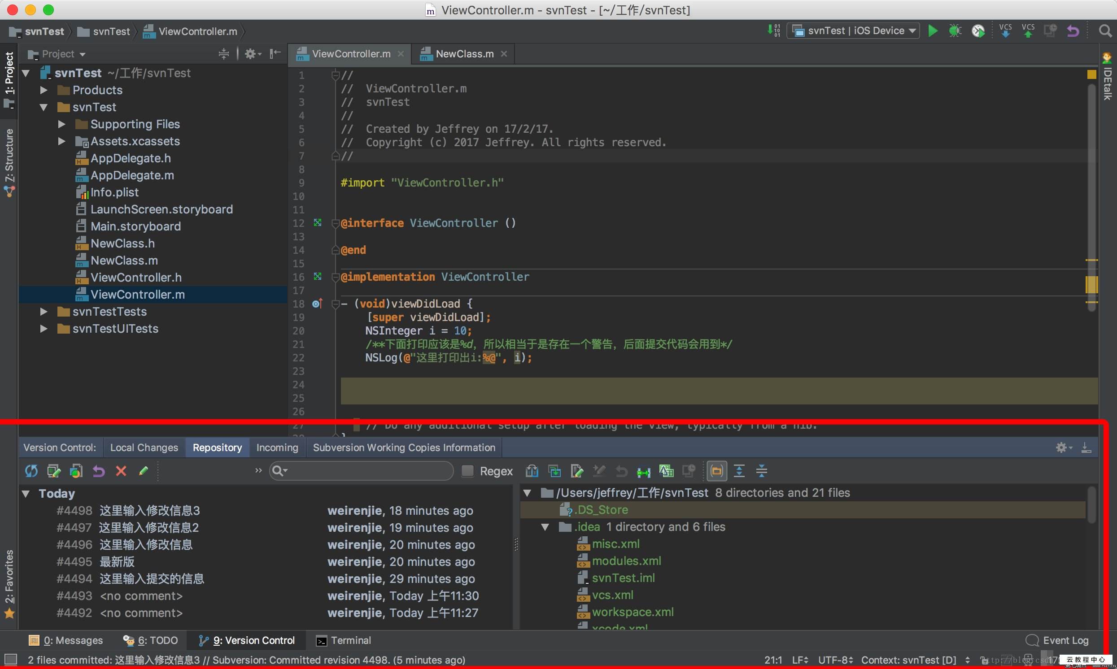Open the Terminal tool window
The height and width of the screenshot is (669, 1117).
343,641
